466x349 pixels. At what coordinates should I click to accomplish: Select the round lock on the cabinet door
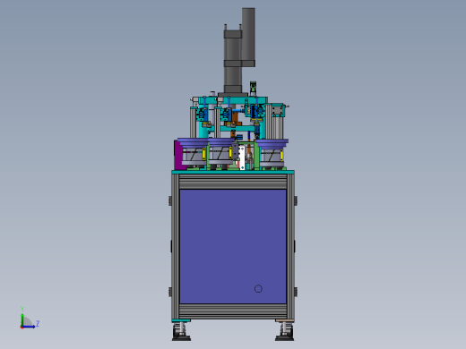pos(258,289)
